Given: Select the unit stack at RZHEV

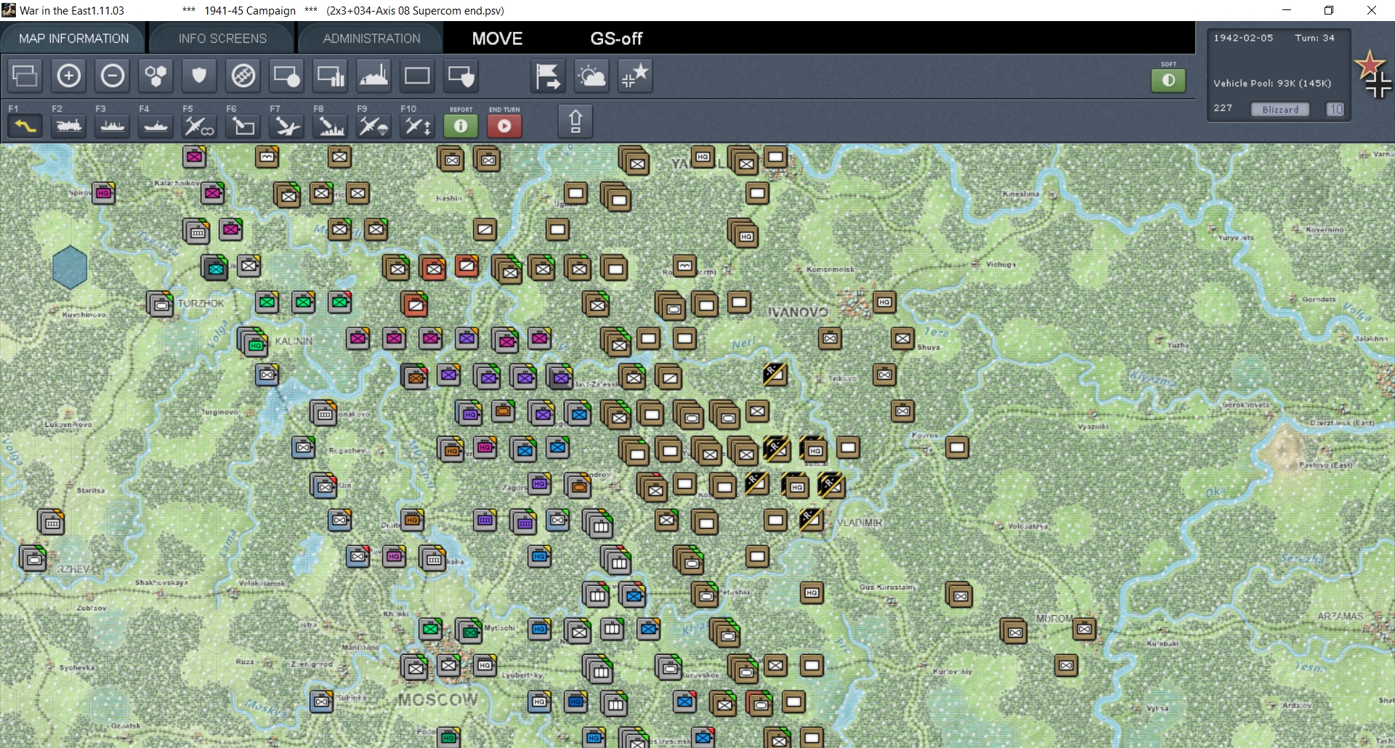Looking at the screenshot, I should (33, 558).
